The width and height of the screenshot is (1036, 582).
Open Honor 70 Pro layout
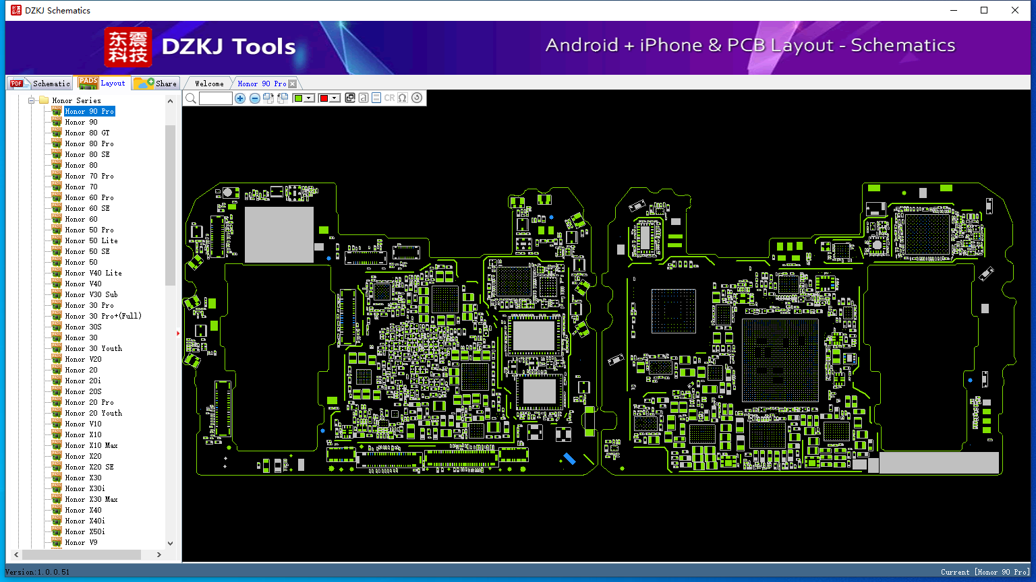(x=89, y=176)
